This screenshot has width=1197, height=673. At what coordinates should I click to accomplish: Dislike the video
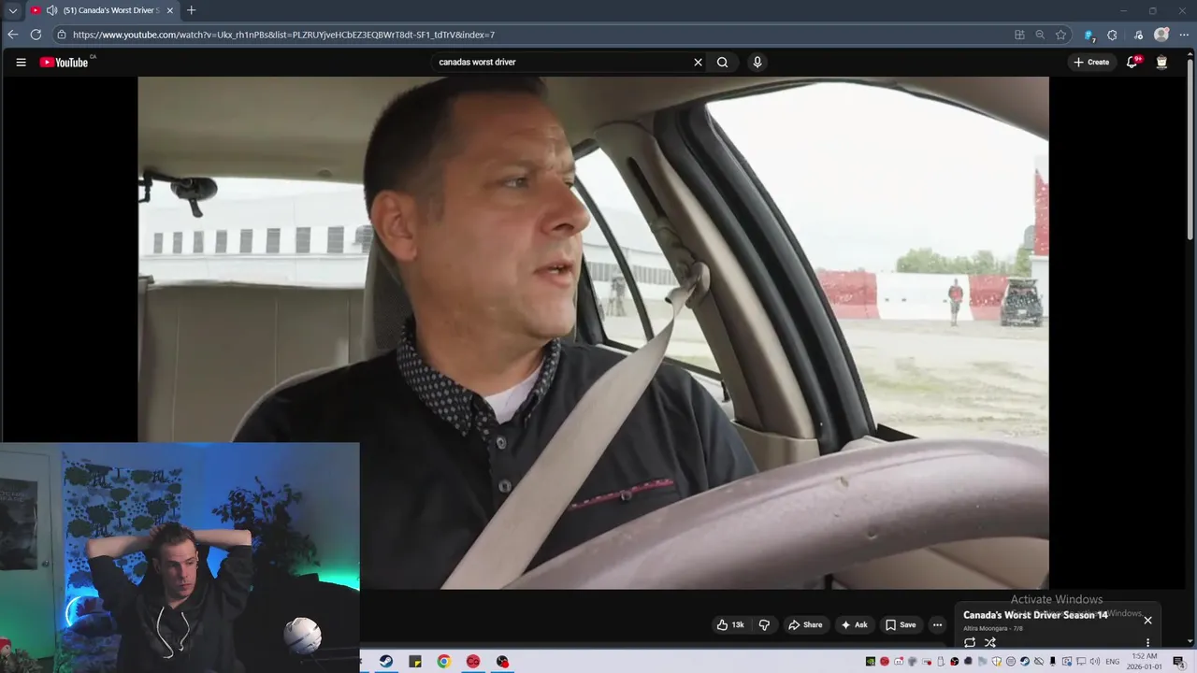click(764, 624)
